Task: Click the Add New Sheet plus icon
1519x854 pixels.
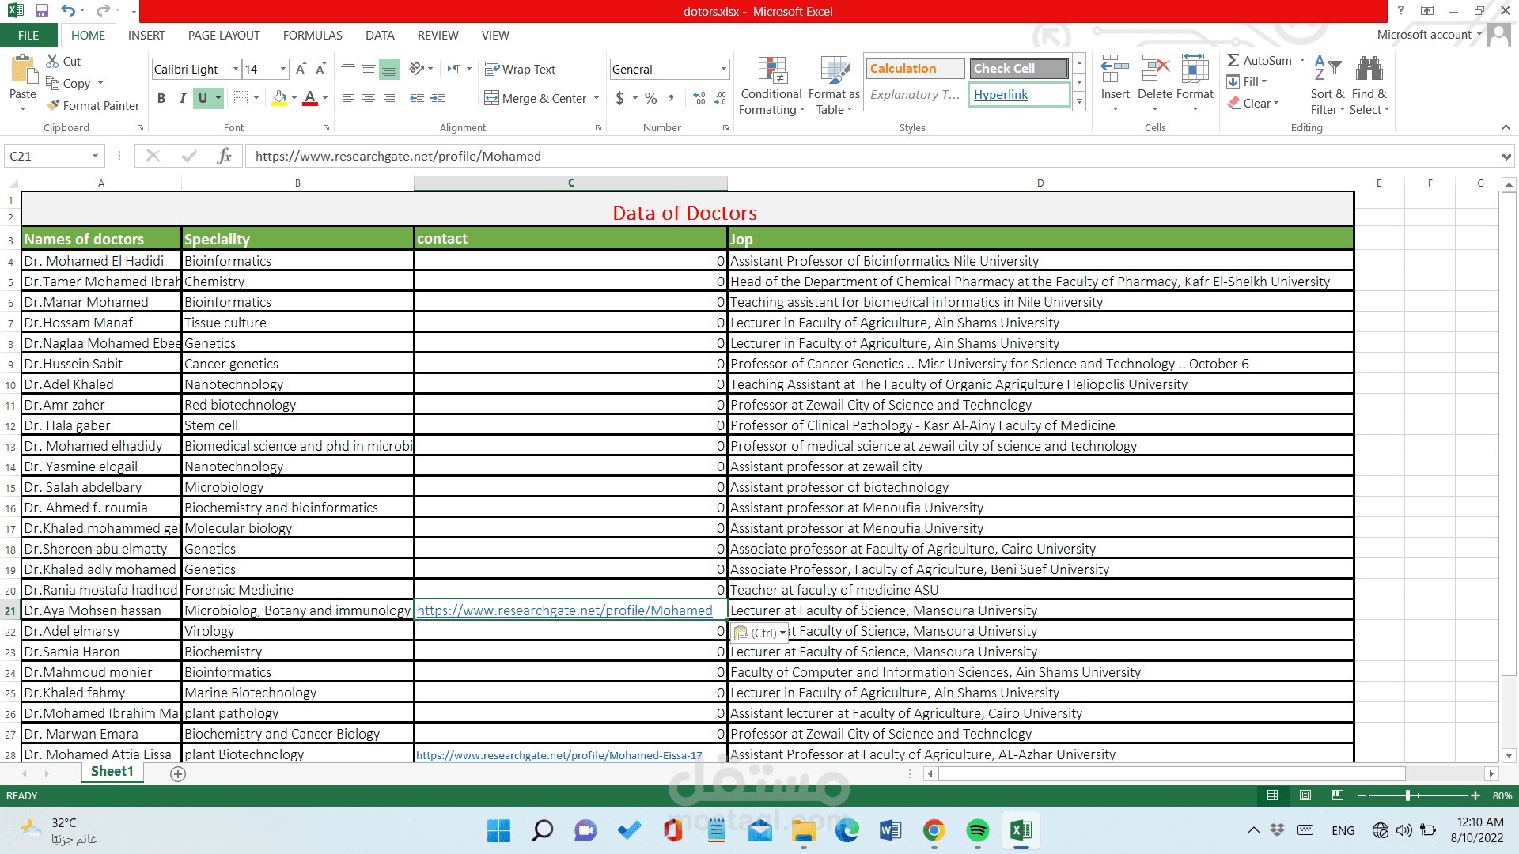Action: coord(178,774)
